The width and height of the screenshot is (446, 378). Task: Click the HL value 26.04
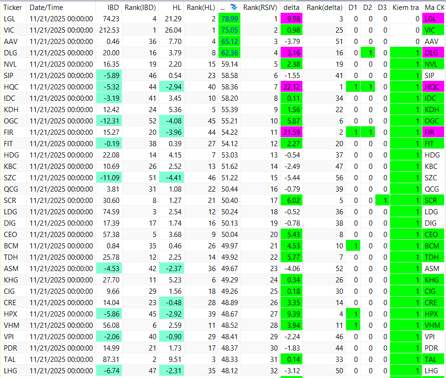click(x=173, y=30)
